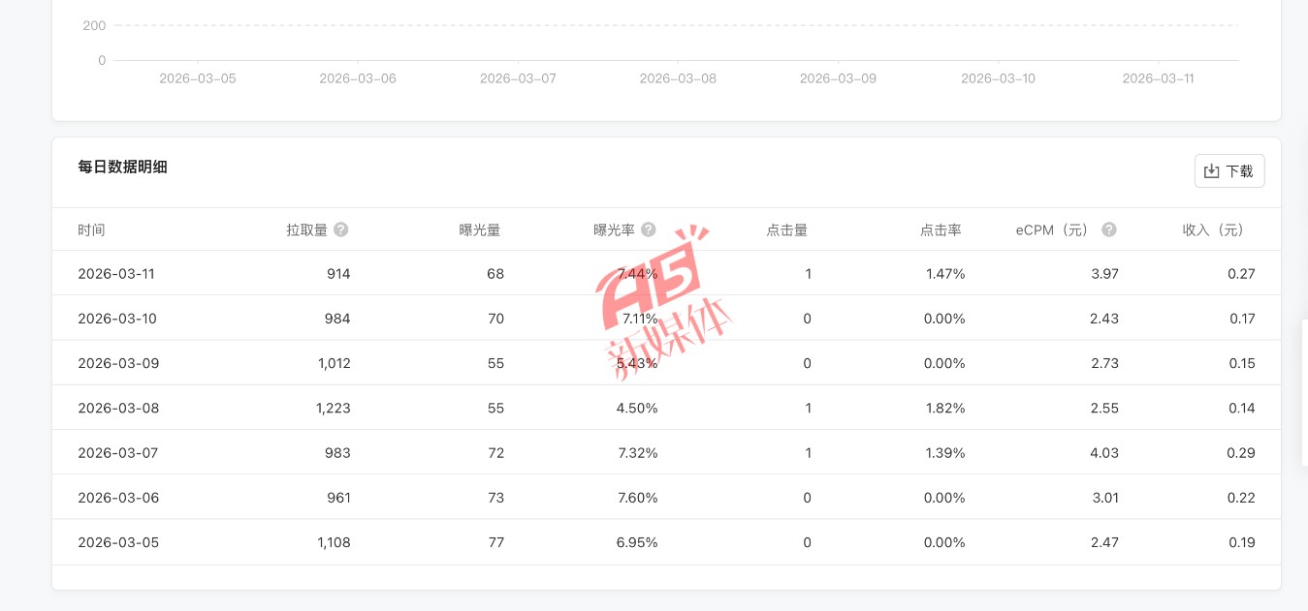The image size is (1308, 611).
Task: Click the 1.82% 点击率 value cell
Action: [944, 408]
